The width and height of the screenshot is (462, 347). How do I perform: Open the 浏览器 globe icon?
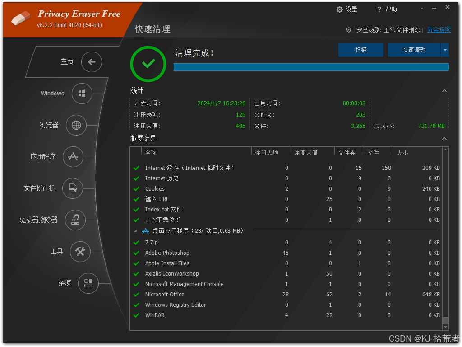(x=76, y=125)
